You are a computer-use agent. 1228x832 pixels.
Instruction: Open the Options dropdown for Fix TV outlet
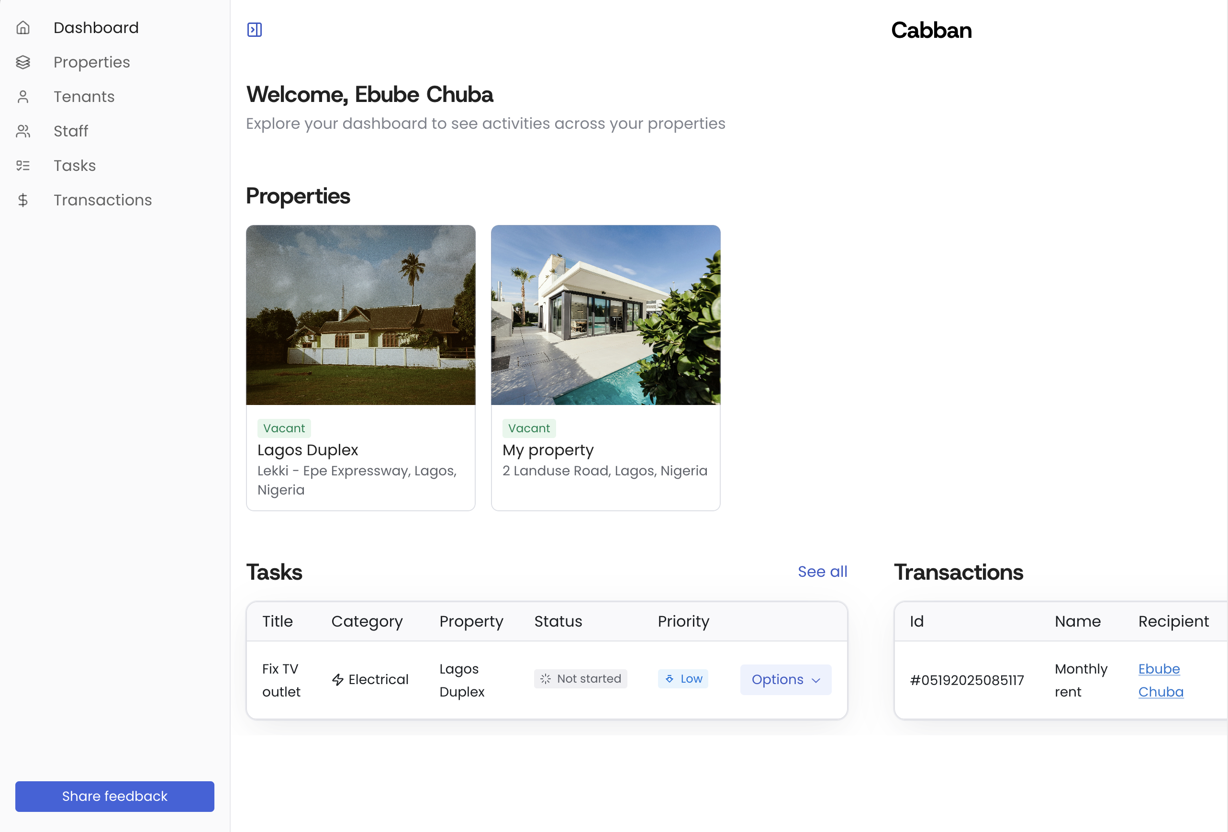click(785, 679)
